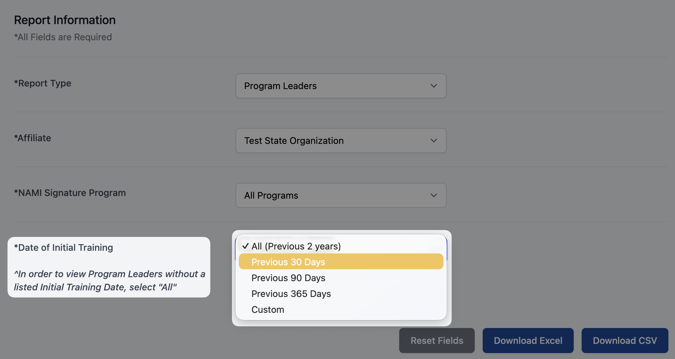Image resolution: width=675 pixels, height=359 pixels.
Task: Select Previous 365 Days date range
Action: pyautogui.click(x=291, y=294)
